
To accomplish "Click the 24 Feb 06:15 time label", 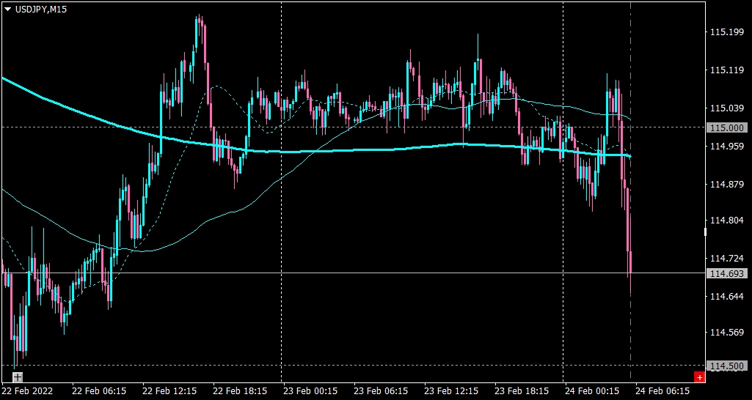I will click(663, 391).
